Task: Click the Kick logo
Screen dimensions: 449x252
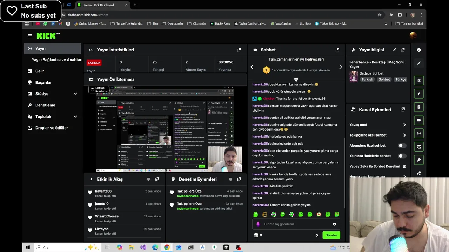Action: click(48, 36)
